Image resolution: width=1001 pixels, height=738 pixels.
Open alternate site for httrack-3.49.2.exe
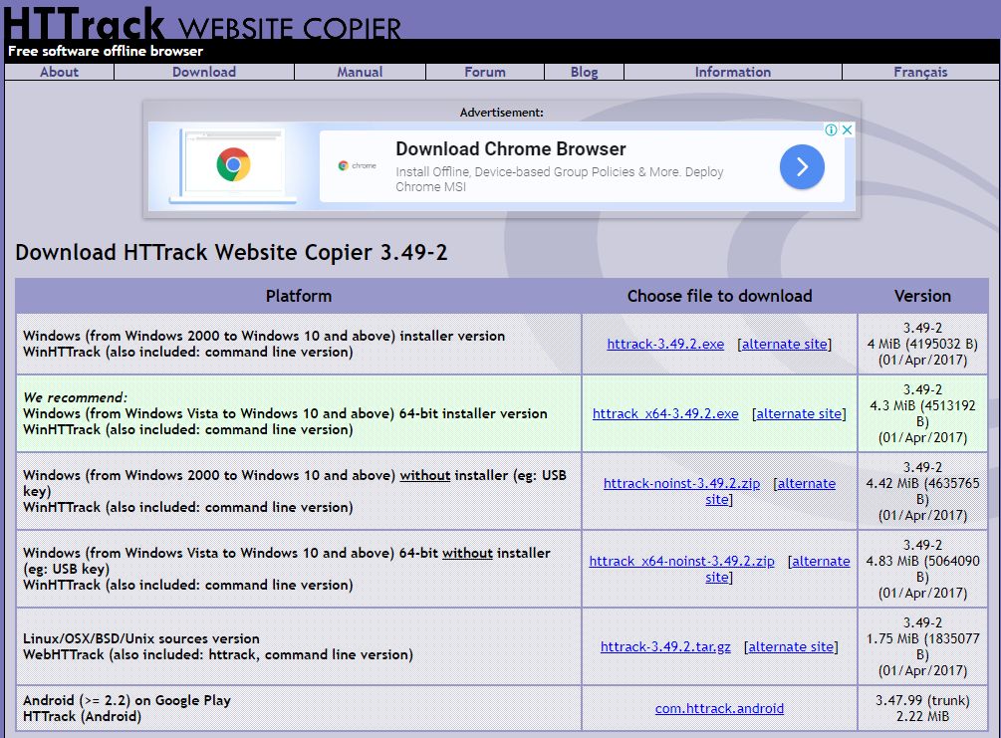[785, 345]
